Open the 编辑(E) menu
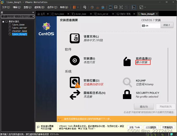This screenshot has width=177, height=136. click(17, 7)
